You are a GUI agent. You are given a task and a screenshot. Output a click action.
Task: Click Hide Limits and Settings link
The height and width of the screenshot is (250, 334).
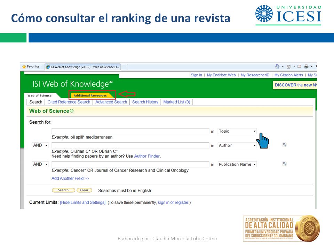coord(83,202)
